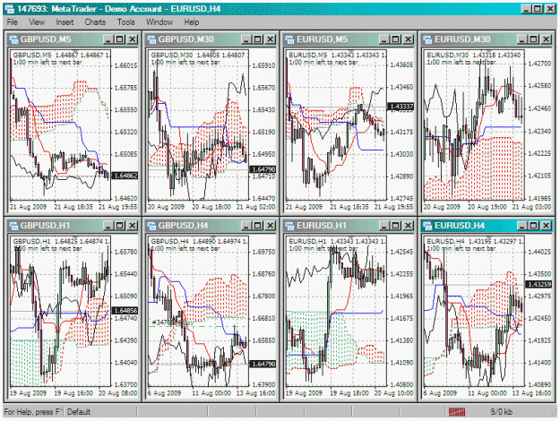Viewport: 560px width, 421px height.
Task: Click the 1.64790 price label in GBPUSD,M30
Action: click(263, 169)
